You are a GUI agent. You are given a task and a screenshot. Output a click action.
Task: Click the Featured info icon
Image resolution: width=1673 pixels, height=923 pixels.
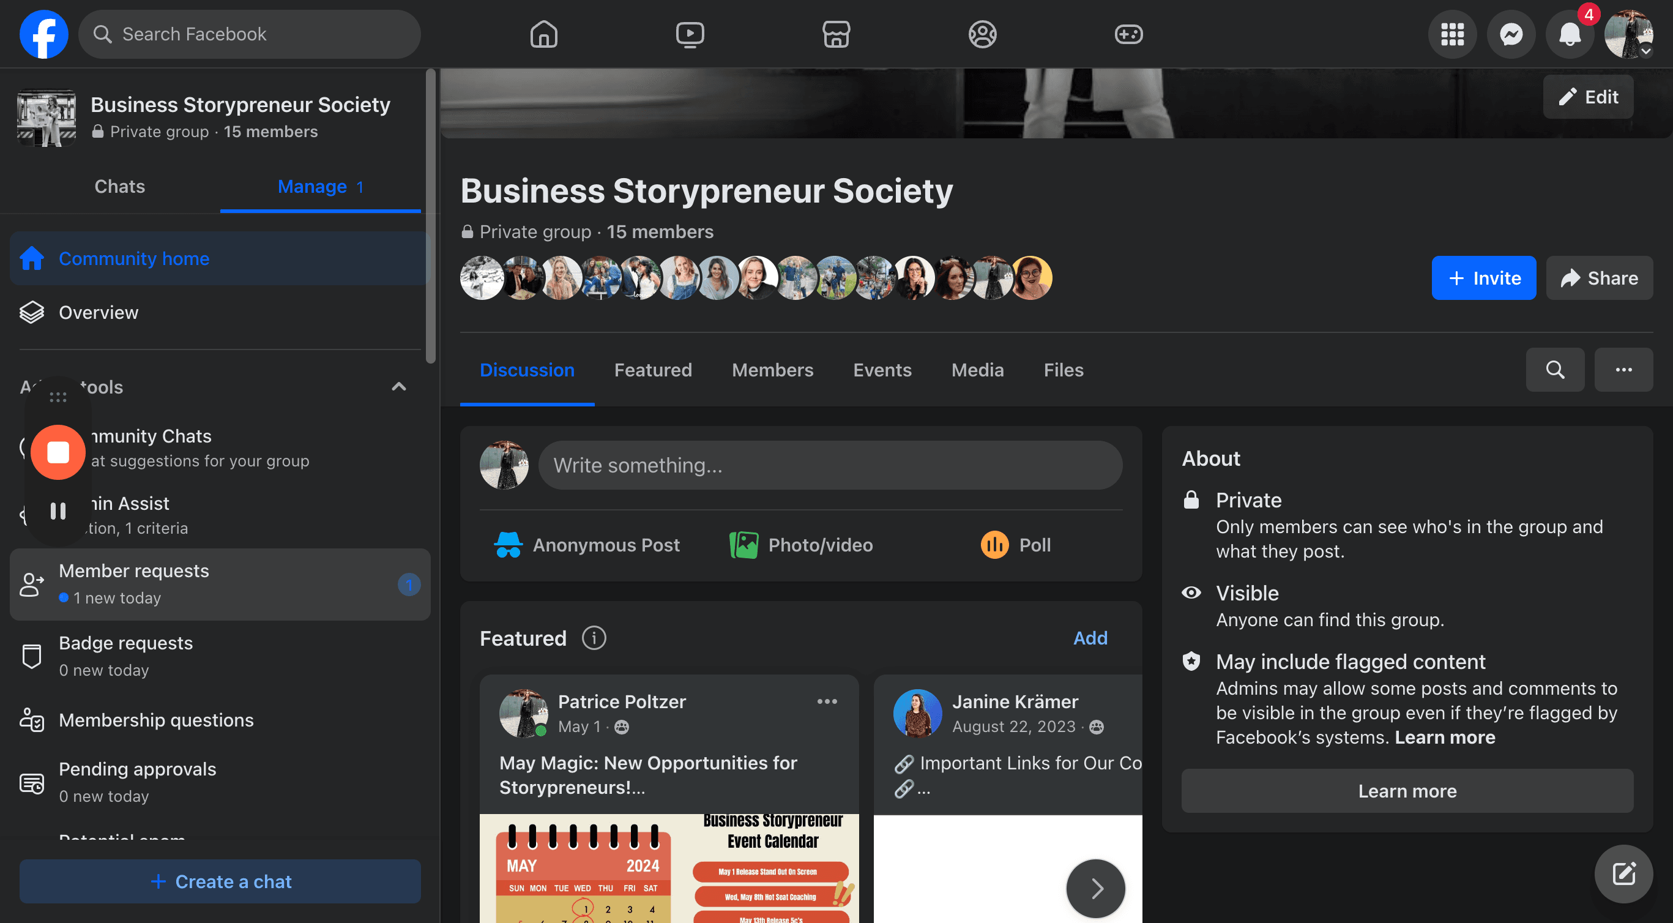pyautogui.click(x=594, y=638)
